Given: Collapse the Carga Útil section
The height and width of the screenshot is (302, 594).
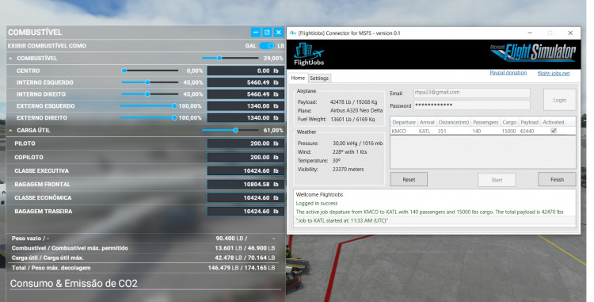Looking at the screenshot, I should (10, 130).
